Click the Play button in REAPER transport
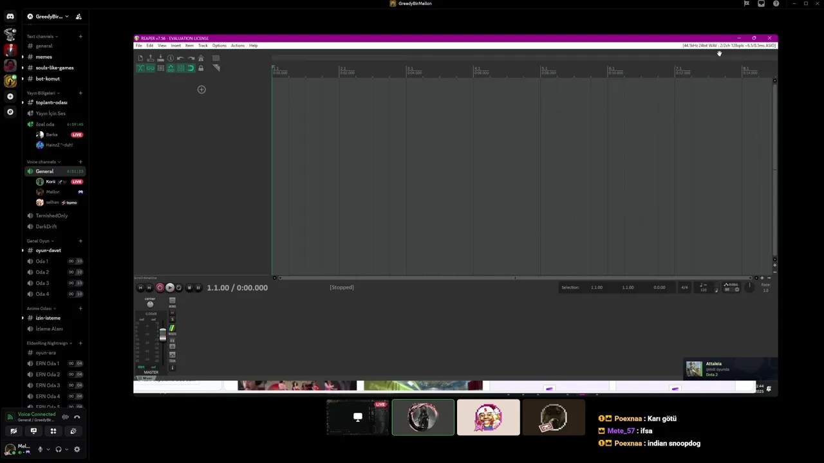The width and height of the screenshot is (824, 463). click(x=169, y=288)
